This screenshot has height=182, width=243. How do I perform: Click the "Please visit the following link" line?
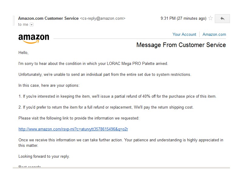(79, 118)
